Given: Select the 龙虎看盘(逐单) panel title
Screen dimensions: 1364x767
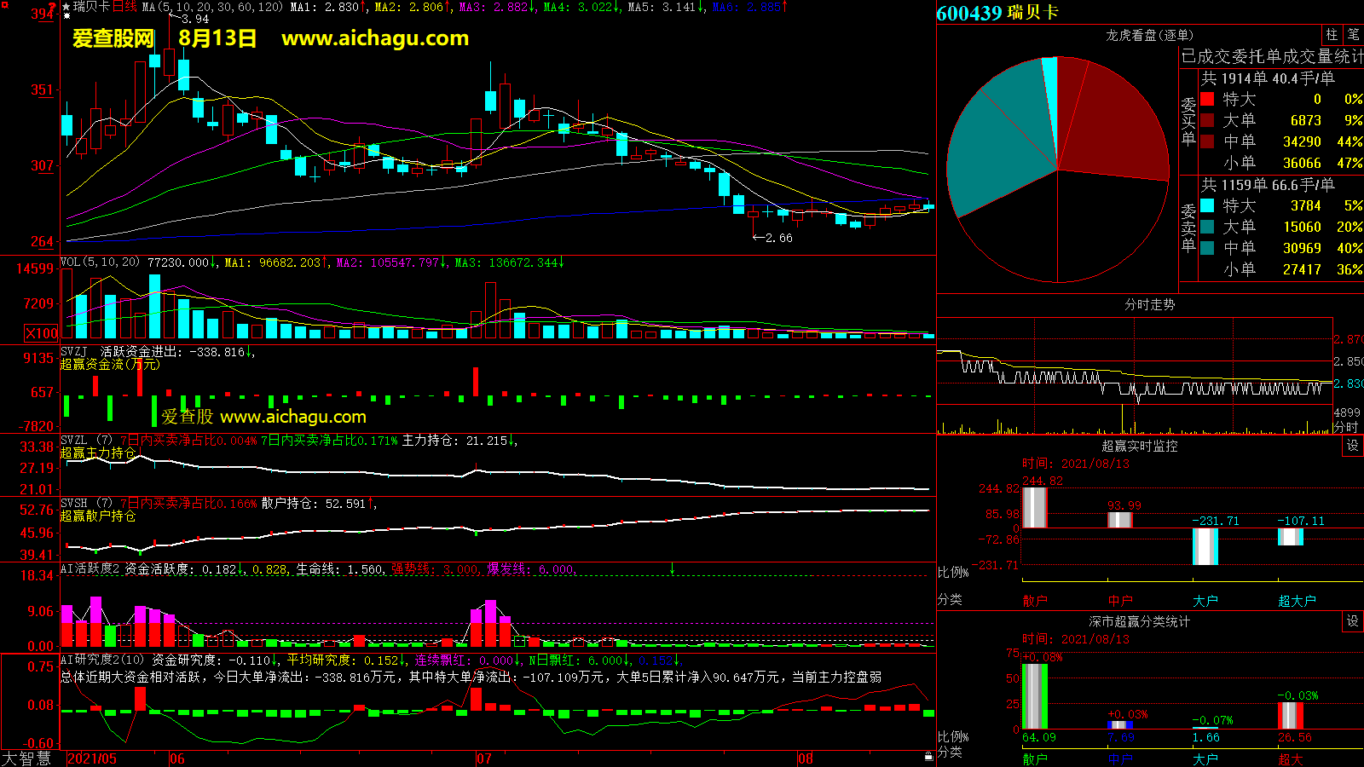Looking at the screenshot, I should (x=1149, y=35).
